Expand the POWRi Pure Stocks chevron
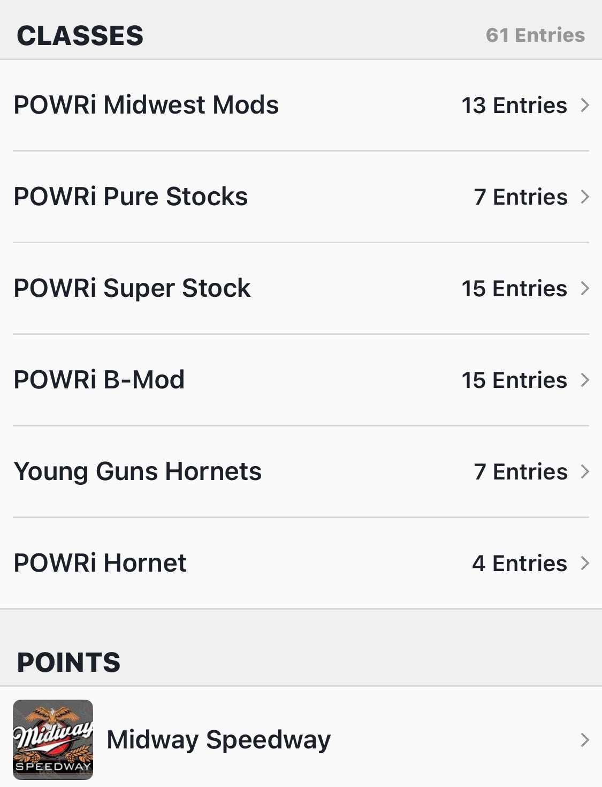Screen dimensions: 602x787 tap(585, 197)
